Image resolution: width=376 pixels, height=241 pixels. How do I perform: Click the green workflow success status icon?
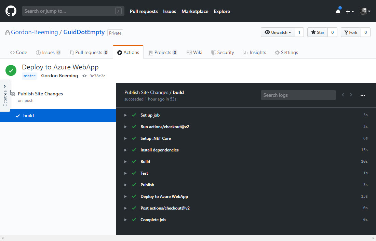[11, 70]
